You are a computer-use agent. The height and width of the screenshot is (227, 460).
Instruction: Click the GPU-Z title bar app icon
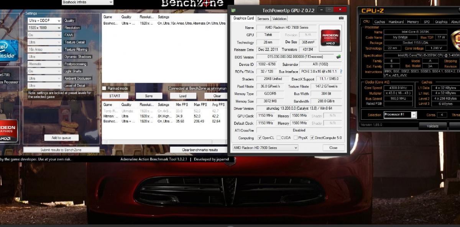(x=233, y=10)
